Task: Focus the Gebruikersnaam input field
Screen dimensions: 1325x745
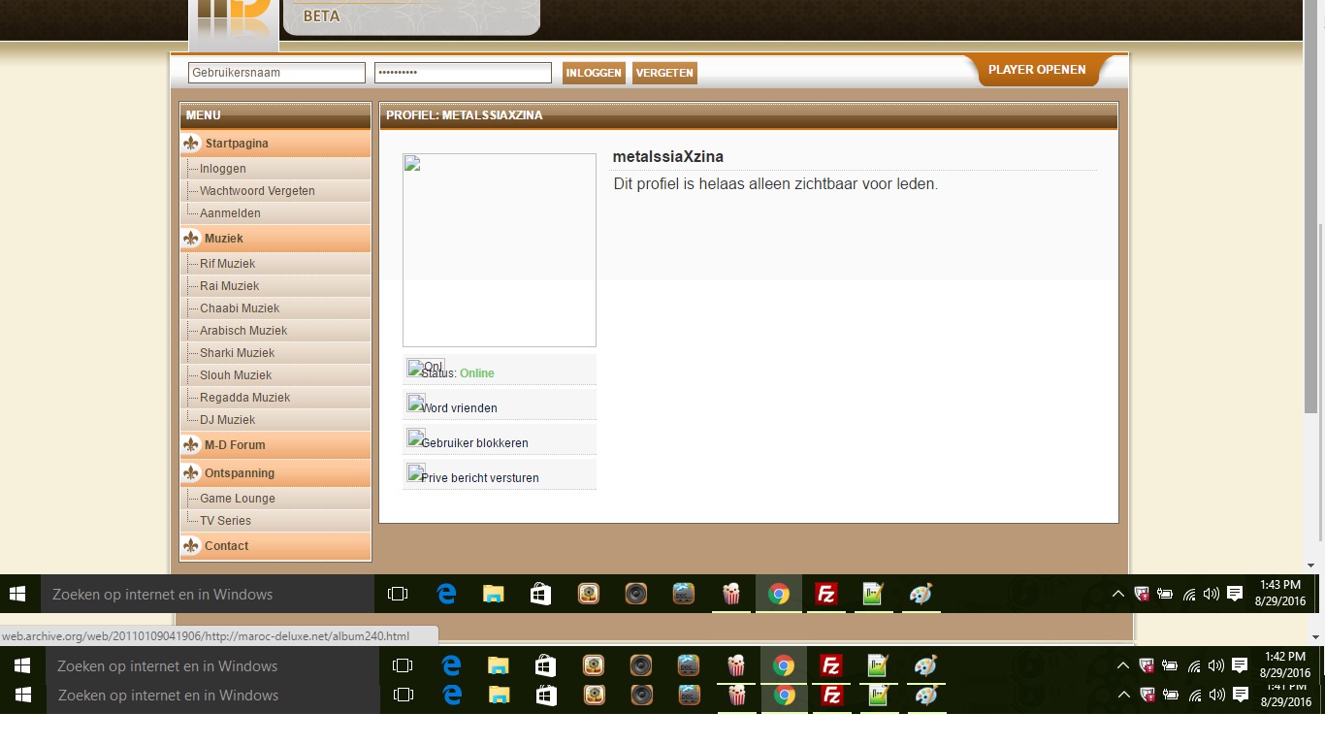Action: 276,73
